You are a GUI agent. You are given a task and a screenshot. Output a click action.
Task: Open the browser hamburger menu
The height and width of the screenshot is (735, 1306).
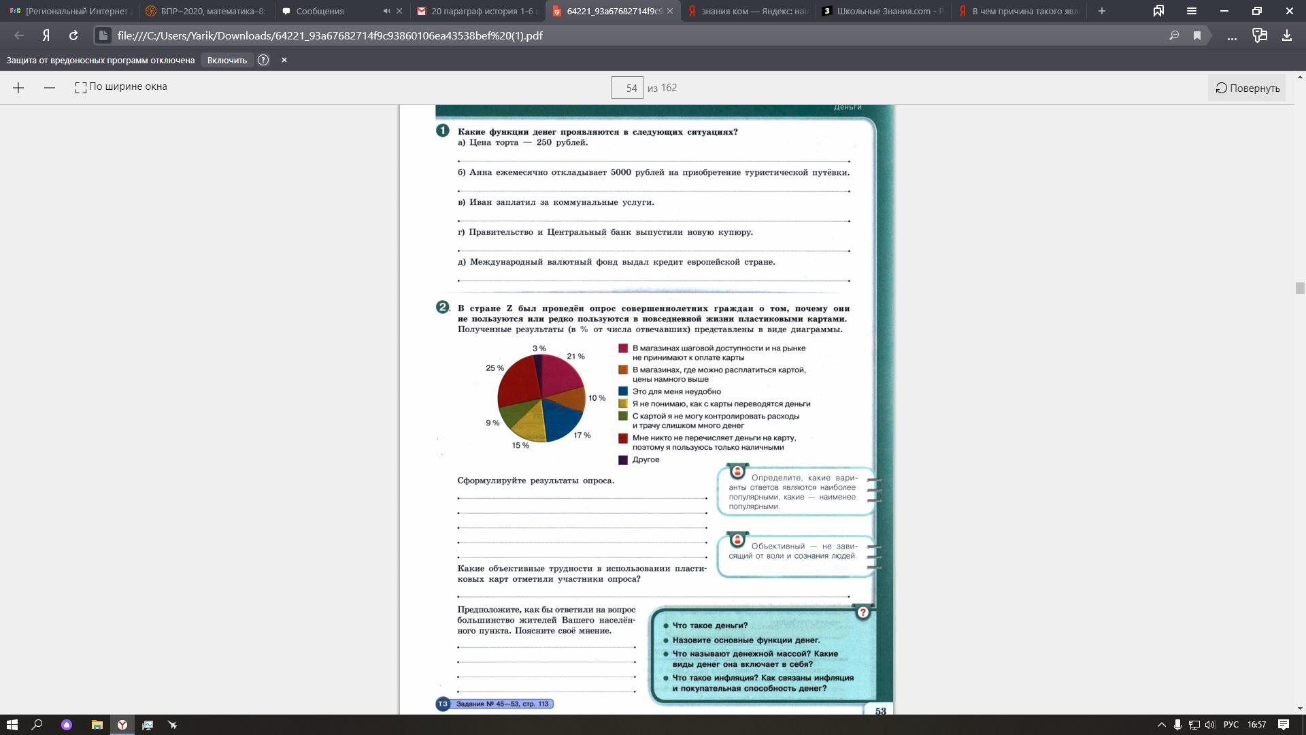click(1192, 11)
